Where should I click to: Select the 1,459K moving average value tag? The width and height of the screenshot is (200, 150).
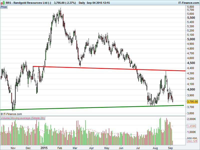click(x=191, y=126)
